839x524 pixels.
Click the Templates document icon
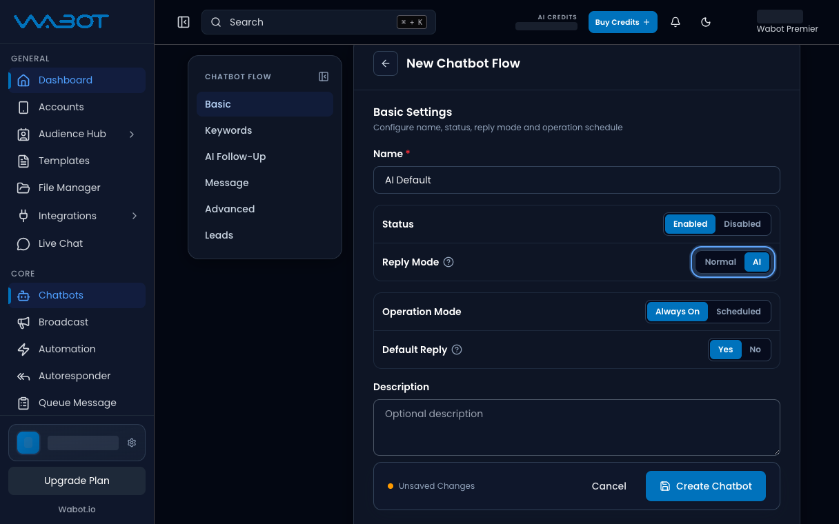[x=23, y=161]
